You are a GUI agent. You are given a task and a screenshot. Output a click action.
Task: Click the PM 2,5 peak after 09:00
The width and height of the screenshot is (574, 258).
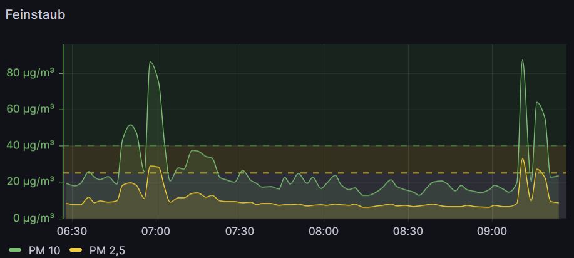click(523, 158)
